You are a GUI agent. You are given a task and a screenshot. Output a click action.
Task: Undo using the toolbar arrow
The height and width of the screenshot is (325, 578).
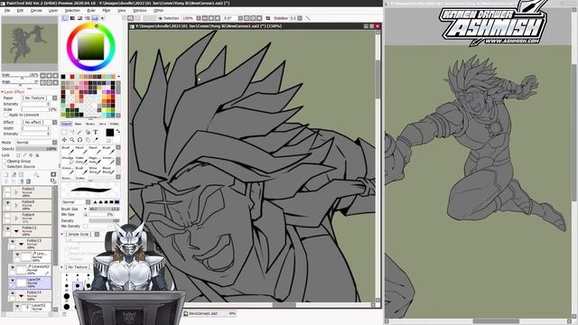tap(131, 18)
